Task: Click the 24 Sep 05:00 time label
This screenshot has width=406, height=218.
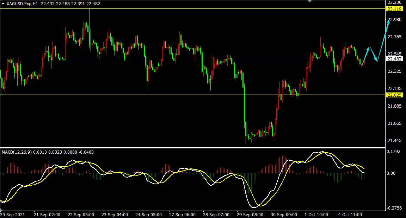Action: click(x=148, y=214)
